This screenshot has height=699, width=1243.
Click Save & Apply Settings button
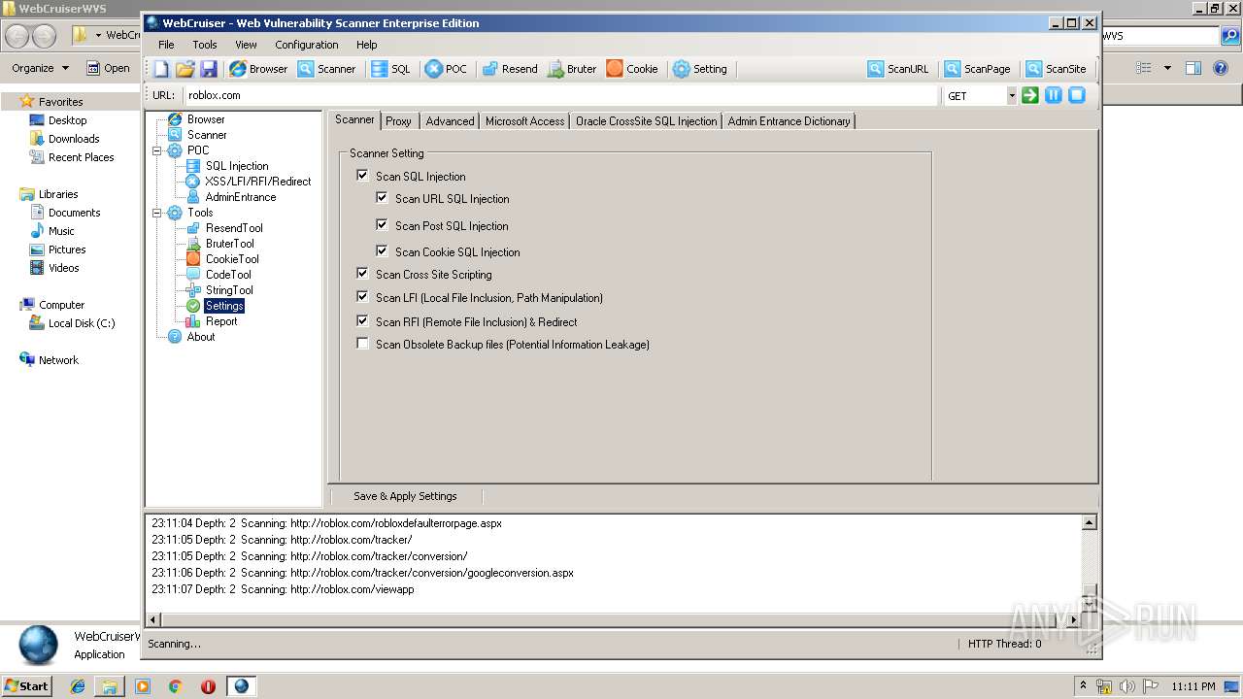405,496
